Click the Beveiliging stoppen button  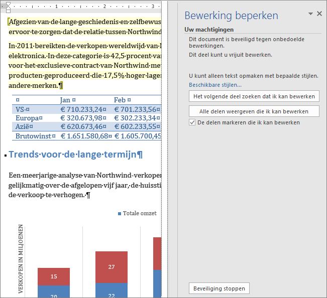pos(219,288)
